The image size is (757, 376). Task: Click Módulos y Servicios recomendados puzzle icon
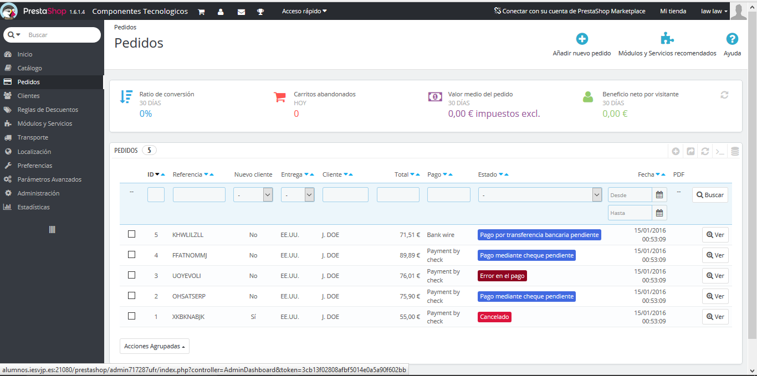667,39
